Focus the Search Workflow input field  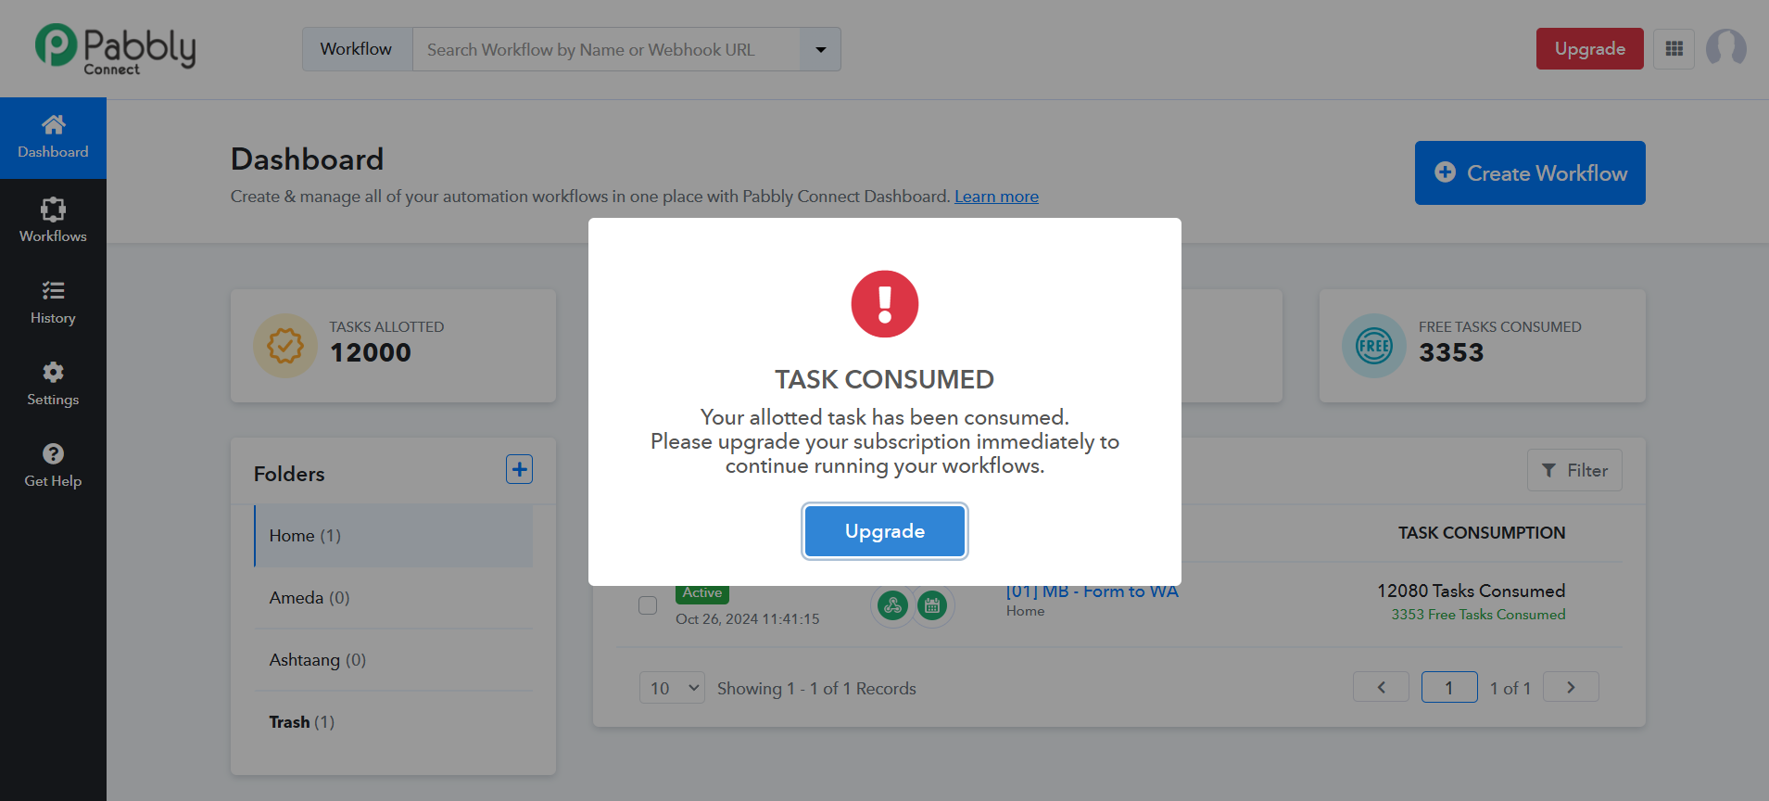click(x=606, y=49)
